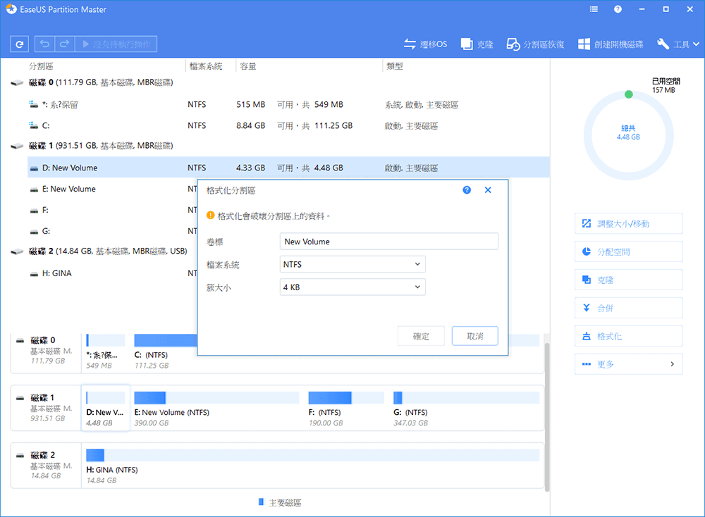Viewport: 705px width, 517px height.
Task: Open 分割區恢復 partition recovery
Action: click(x=535, y=44)
